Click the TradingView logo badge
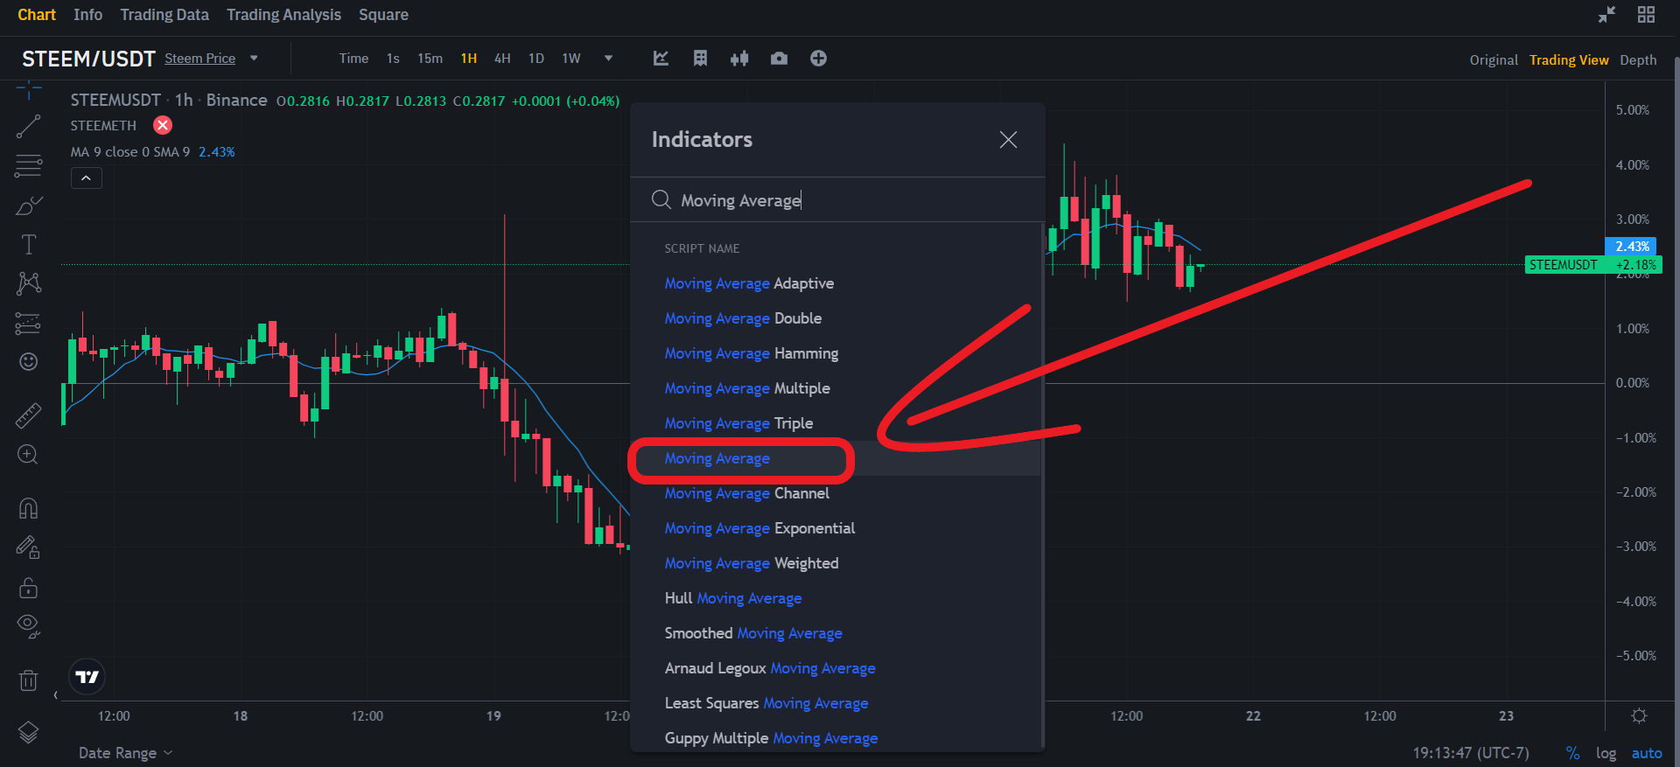This screenshot has width=1680, height=767. [x=87, y=676]
